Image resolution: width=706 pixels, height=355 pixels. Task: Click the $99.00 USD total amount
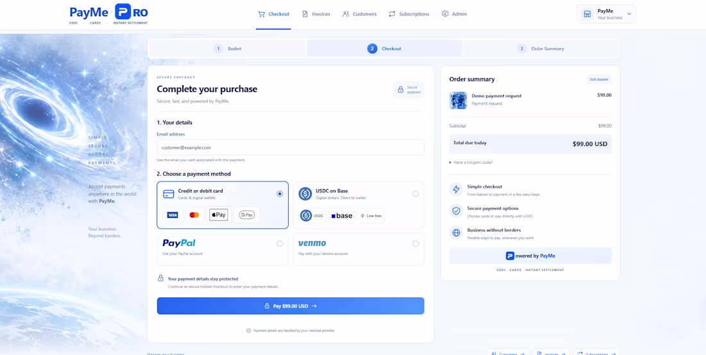[x=590, y=144]
